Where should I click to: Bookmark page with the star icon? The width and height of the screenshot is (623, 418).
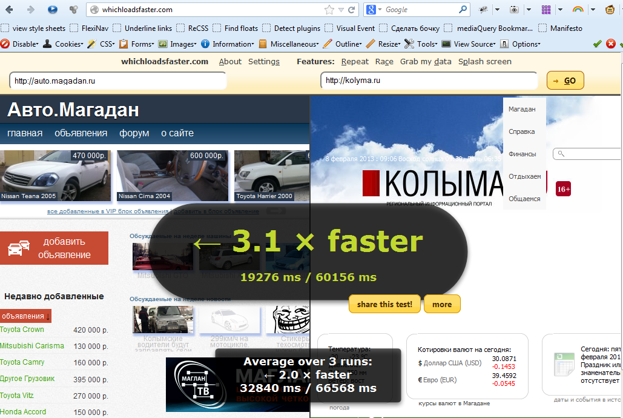tap(329, 10)
